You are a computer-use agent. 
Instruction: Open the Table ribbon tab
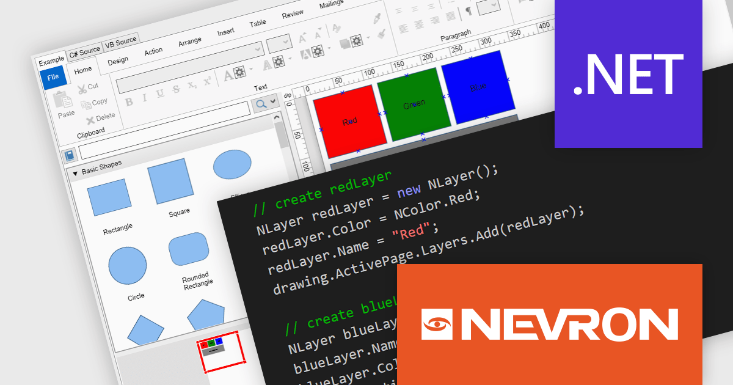tap(258, 23)
